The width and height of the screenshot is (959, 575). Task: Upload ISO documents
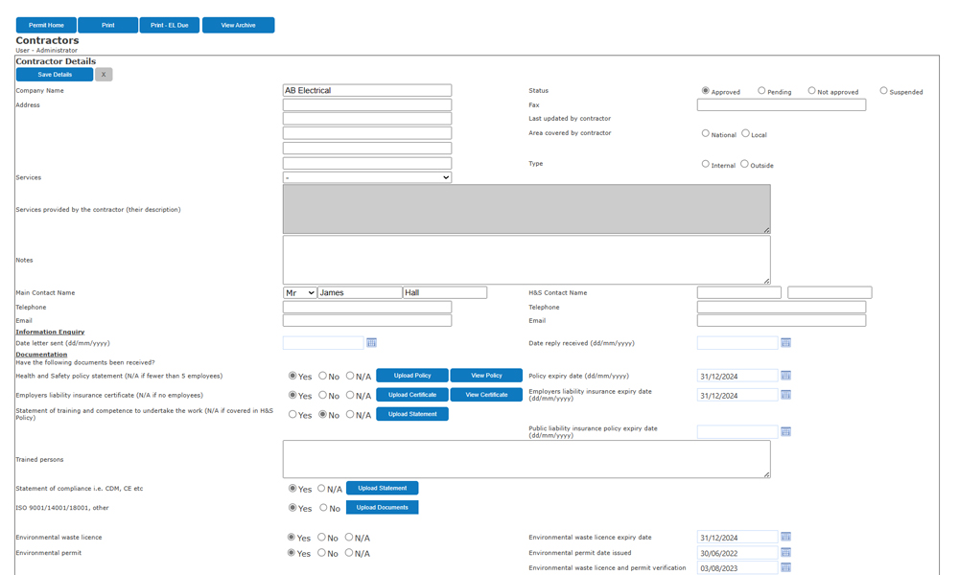tap(382, 507)
